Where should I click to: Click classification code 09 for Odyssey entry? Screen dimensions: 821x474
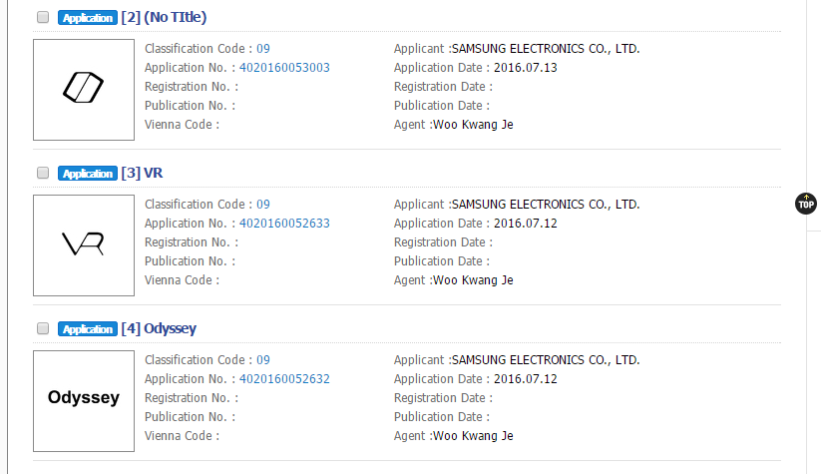point(262,360)
